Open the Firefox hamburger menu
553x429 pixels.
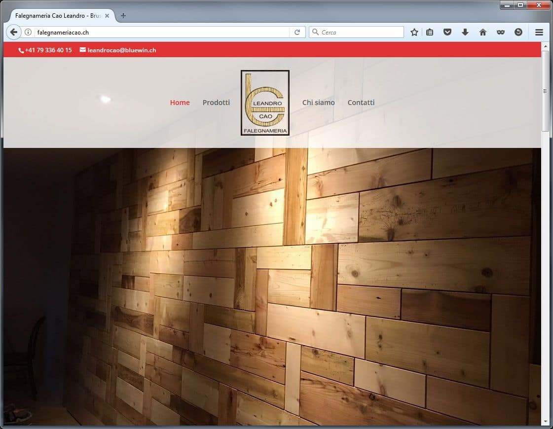pos(539,32)
